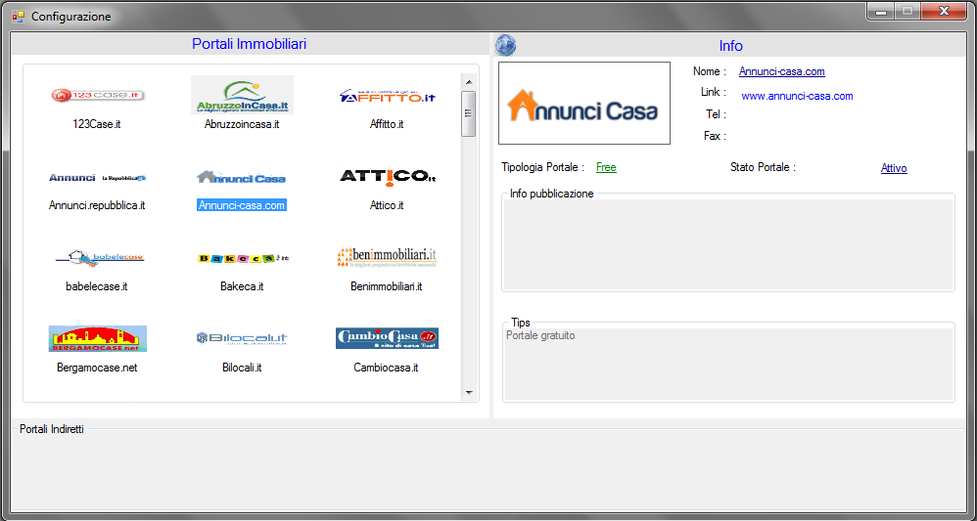Click the portal list scrollbar down arrow
This screenshot has height=521, width=977.
click(469, 393)
